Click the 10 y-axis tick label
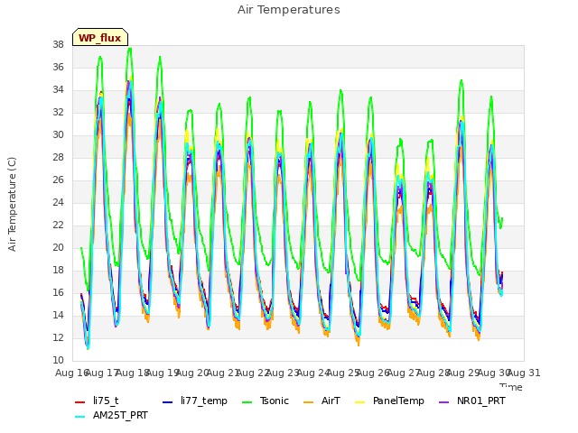Screen dimensions: 578x433 point(58,360)
